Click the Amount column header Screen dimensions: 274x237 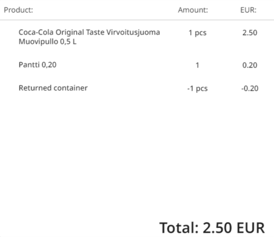[x=193, y=10]
